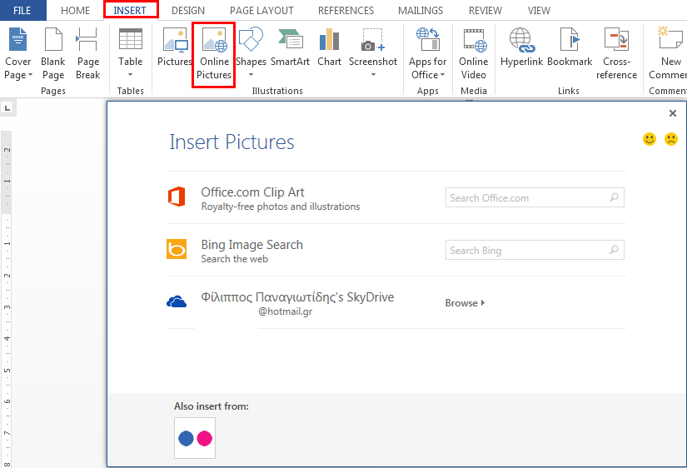Screen dimensions: 687x468
Task: Open the Table insert dropdown
Action: point(131,53)
